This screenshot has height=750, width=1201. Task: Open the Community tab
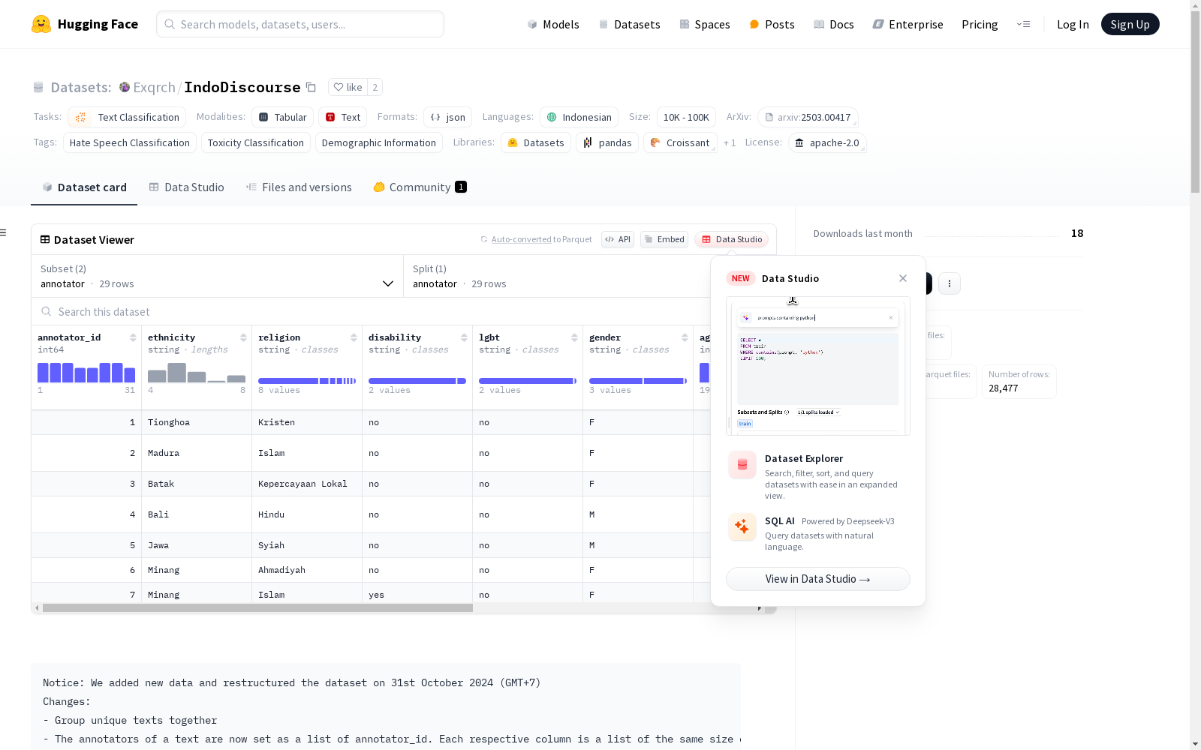[420, 187]
